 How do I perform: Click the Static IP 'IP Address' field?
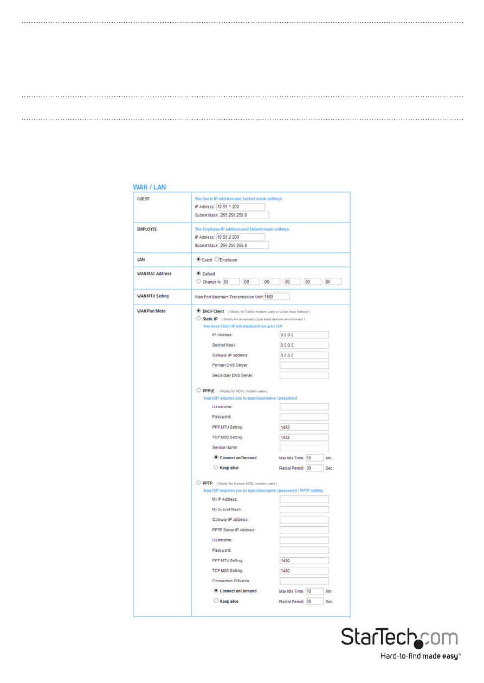304,335
